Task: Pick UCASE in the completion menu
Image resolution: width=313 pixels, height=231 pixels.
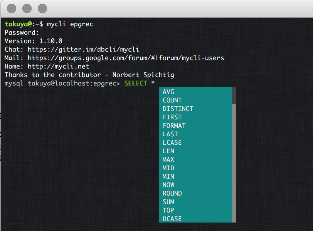Action: point(195,219)
